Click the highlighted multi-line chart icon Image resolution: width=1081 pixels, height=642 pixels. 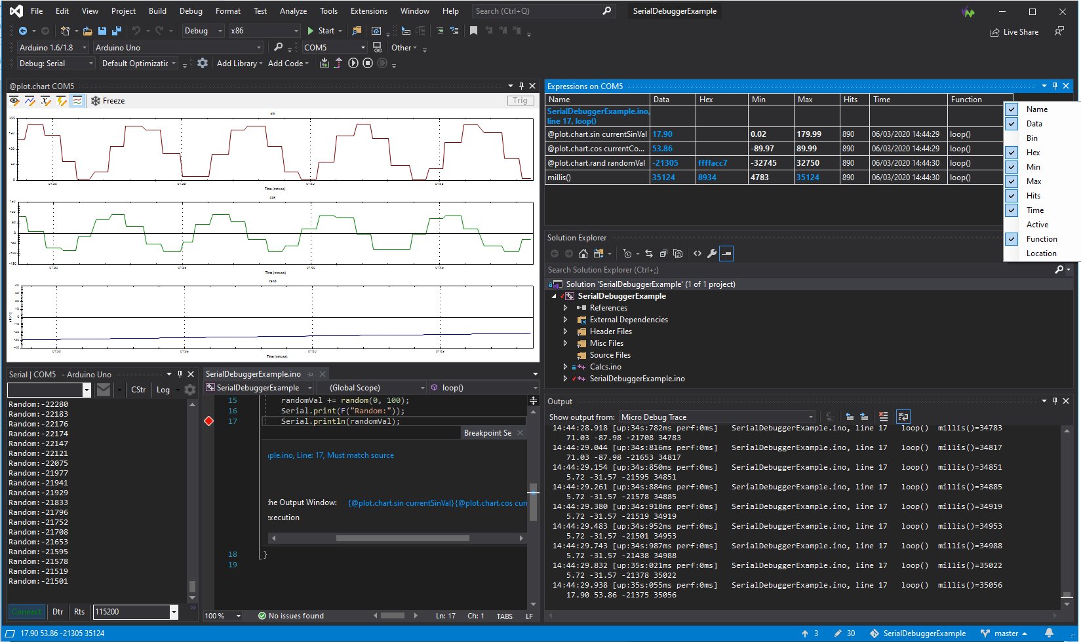tap(77, 100)
